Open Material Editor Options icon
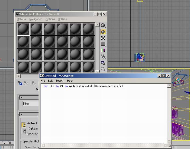This screenshot has height=149, width=190. 103,63
